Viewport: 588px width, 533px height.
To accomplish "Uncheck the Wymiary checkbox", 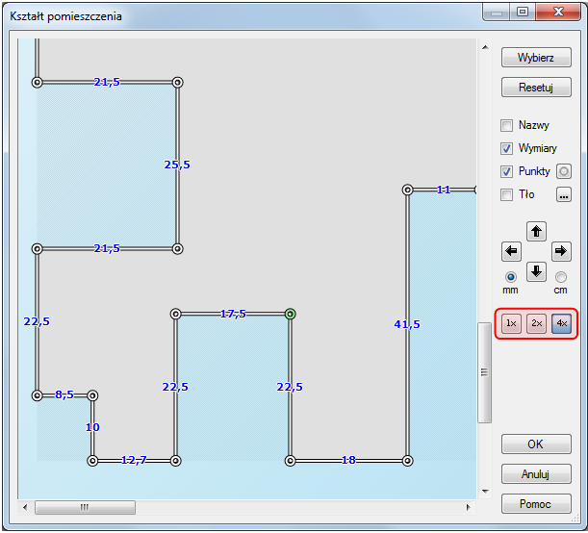I will [x=507, y=149].
